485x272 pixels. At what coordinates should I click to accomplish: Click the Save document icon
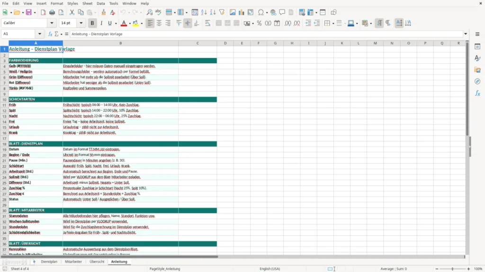pos(29,12)
